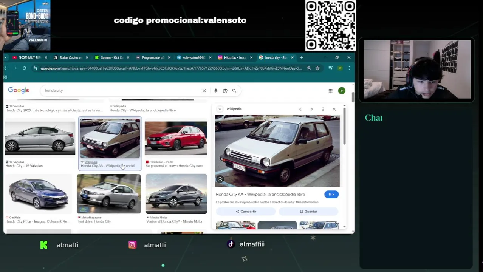Image resolution: width=483 pixels, height=272 pixels.
Task: Open a new browser tab
Action: [302, 57]
